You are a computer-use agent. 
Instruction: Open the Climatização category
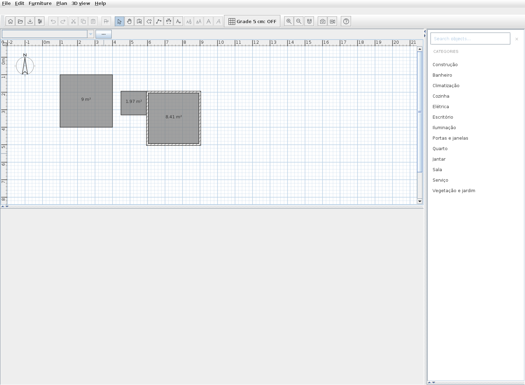(x=446, y=86)
